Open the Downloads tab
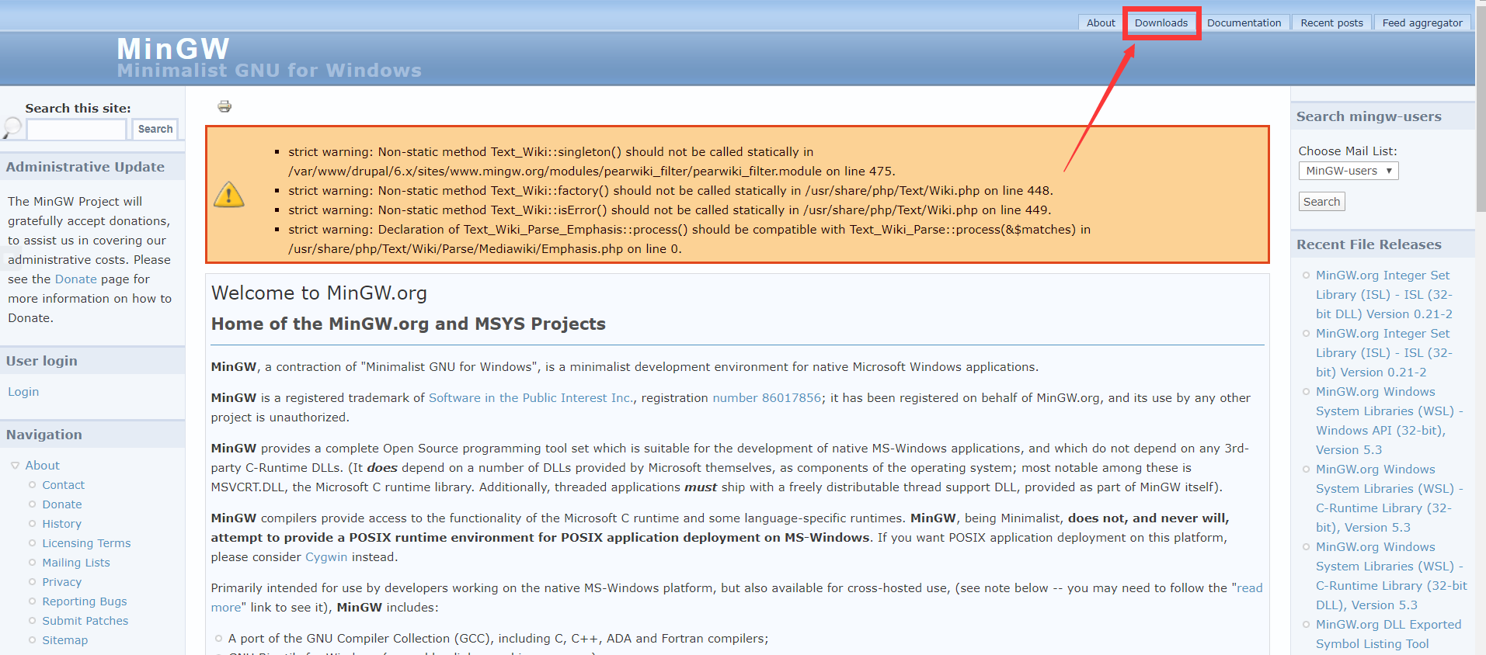The height and width of the screenshot is (655, 1486). (x=1161, y=23)
